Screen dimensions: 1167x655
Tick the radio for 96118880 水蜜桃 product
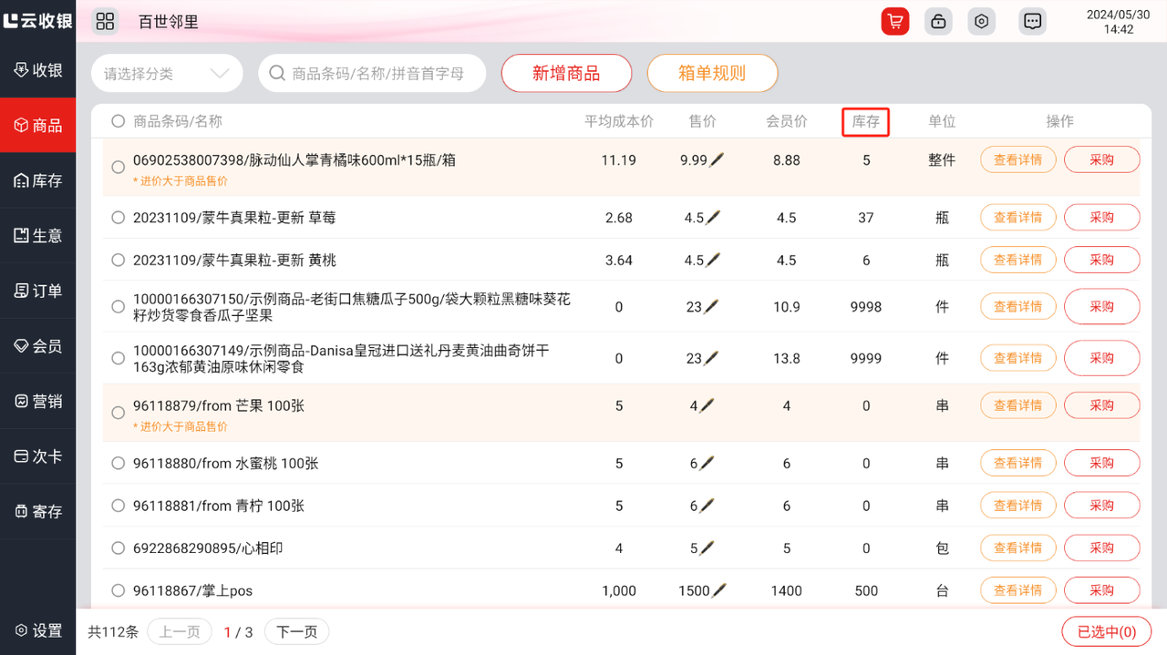point(118,463)
